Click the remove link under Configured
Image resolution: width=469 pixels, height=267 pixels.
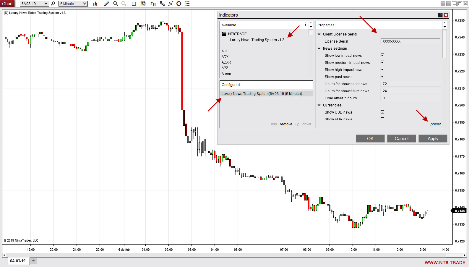click(x=286, y=124)
